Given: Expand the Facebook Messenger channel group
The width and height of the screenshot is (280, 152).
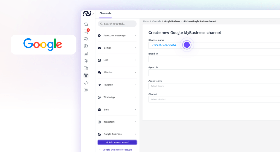Looking at the screenshot, I should [x=117, y=35].
